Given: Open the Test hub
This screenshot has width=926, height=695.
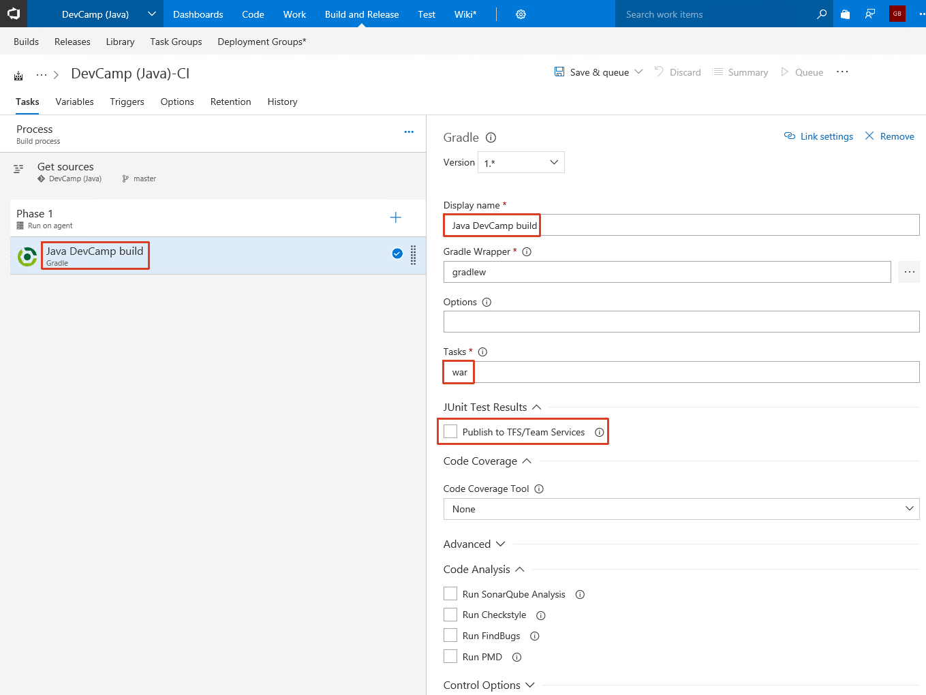Looking at the screenshot, I should [x=427, y=14].
